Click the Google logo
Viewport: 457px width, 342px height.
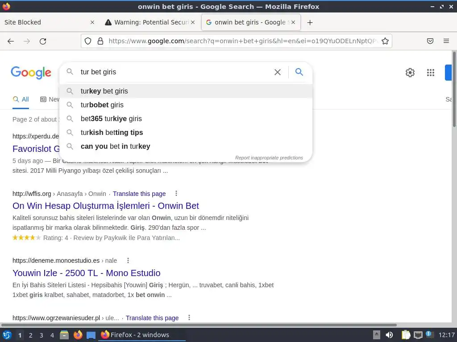click(31, 73)
